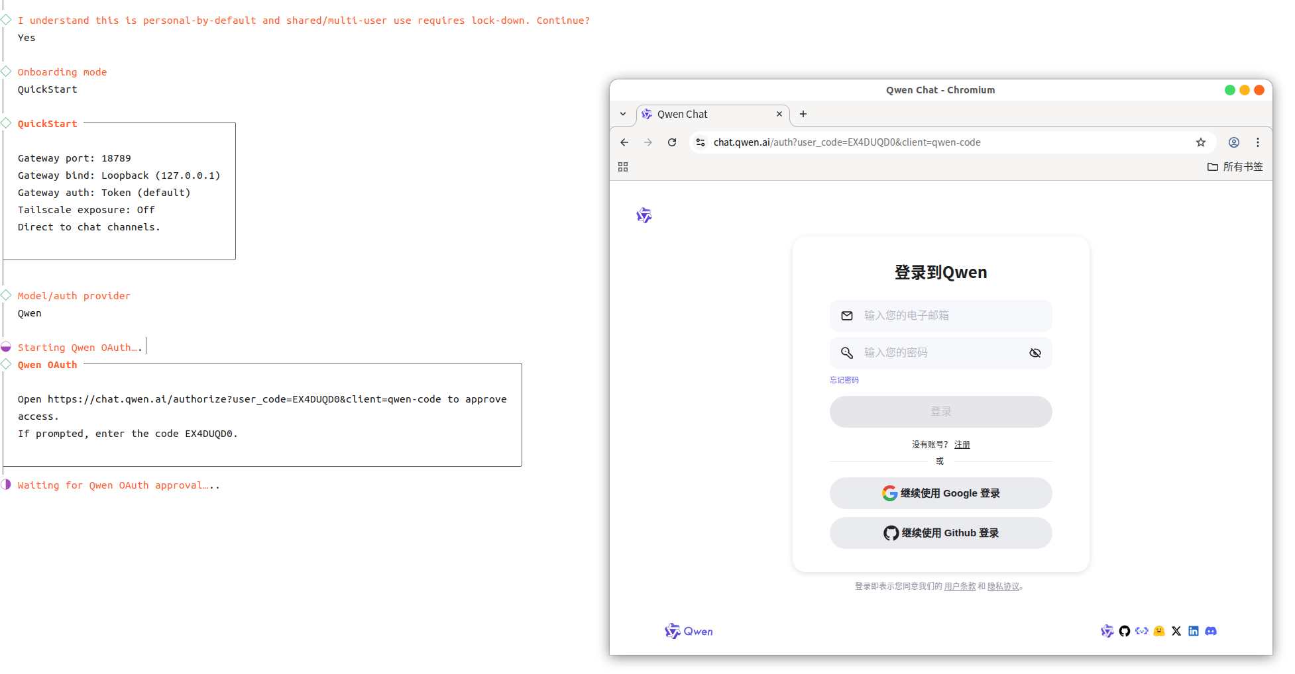Click the 注册 sign-up link

(962, 445)
